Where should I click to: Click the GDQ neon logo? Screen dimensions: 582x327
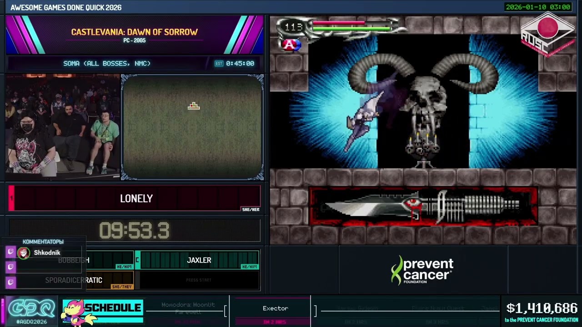(31, 307)
